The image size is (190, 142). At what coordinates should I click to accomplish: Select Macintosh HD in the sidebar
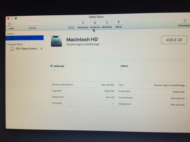25,38
